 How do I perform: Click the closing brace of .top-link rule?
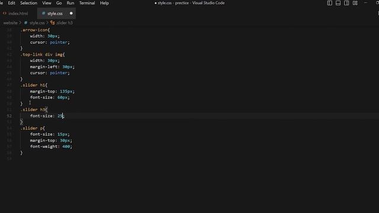(x=21, y=79)
